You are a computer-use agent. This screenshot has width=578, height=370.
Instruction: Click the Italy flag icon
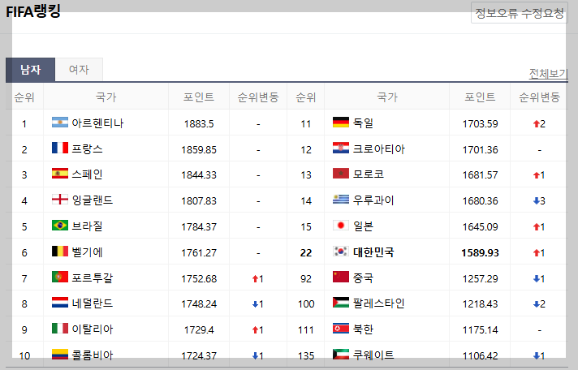click(x=60, y=329)
